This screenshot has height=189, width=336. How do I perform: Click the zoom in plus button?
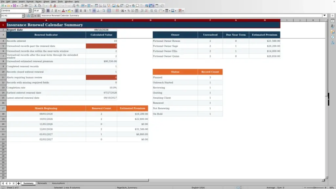tap(325, 187)
